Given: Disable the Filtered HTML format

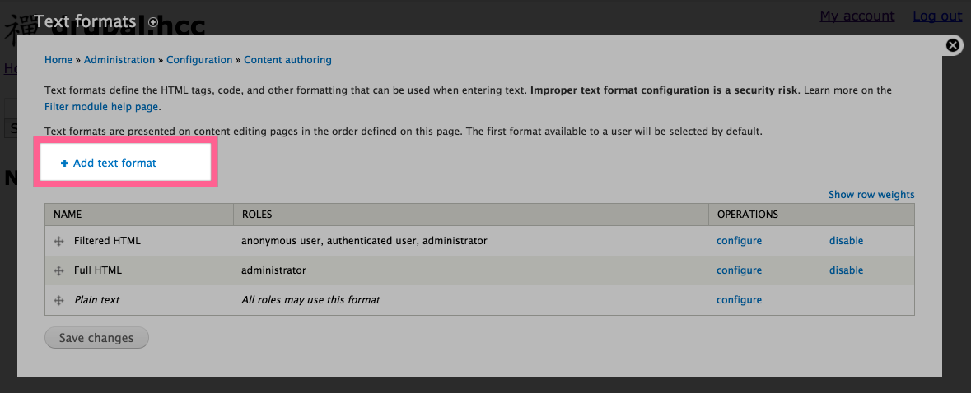Looking at the screenshot, I should [x=846, y=241].
